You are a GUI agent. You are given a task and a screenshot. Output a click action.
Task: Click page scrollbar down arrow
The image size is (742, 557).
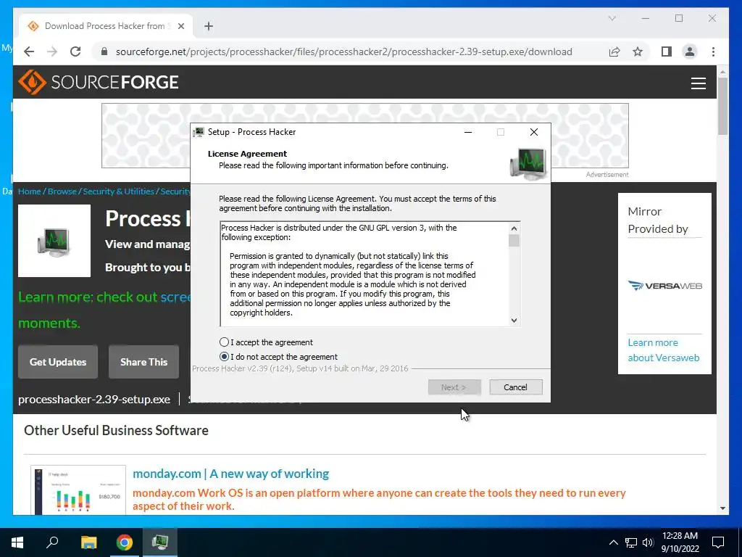point(722,508)
